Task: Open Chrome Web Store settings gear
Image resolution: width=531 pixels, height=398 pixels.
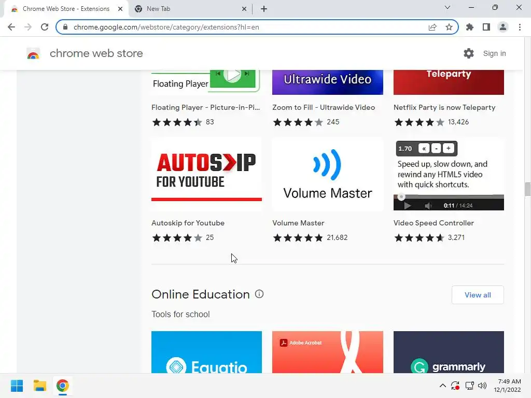Action: click(x=469, y=53)
